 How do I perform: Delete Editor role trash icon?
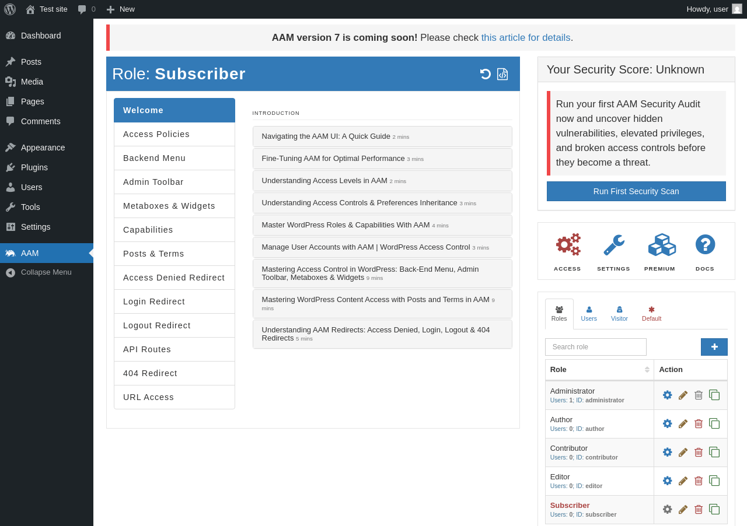click(x=699, y=481)
